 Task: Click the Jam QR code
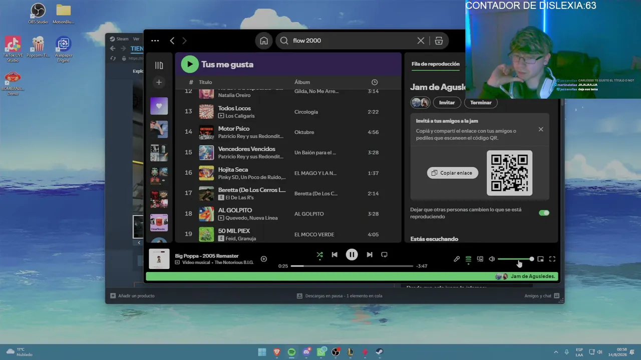coord(509,173)
